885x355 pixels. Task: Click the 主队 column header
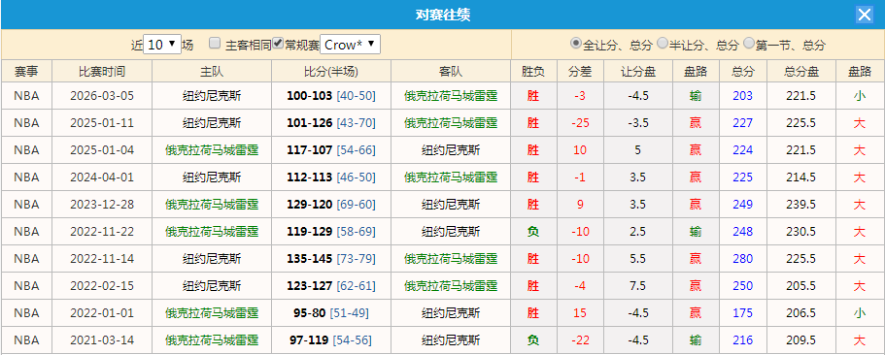212,72
